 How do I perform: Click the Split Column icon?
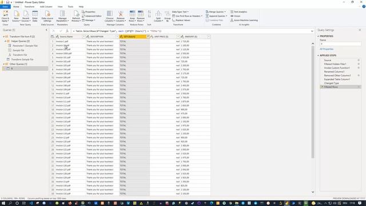[x=158, y=14]
